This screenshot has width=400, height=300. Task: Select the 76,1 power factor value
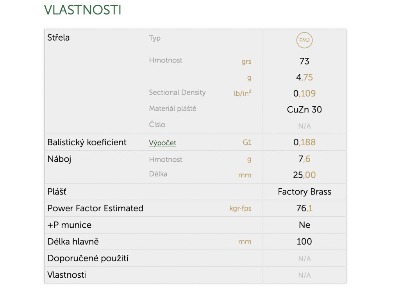[x=304, y=209]
